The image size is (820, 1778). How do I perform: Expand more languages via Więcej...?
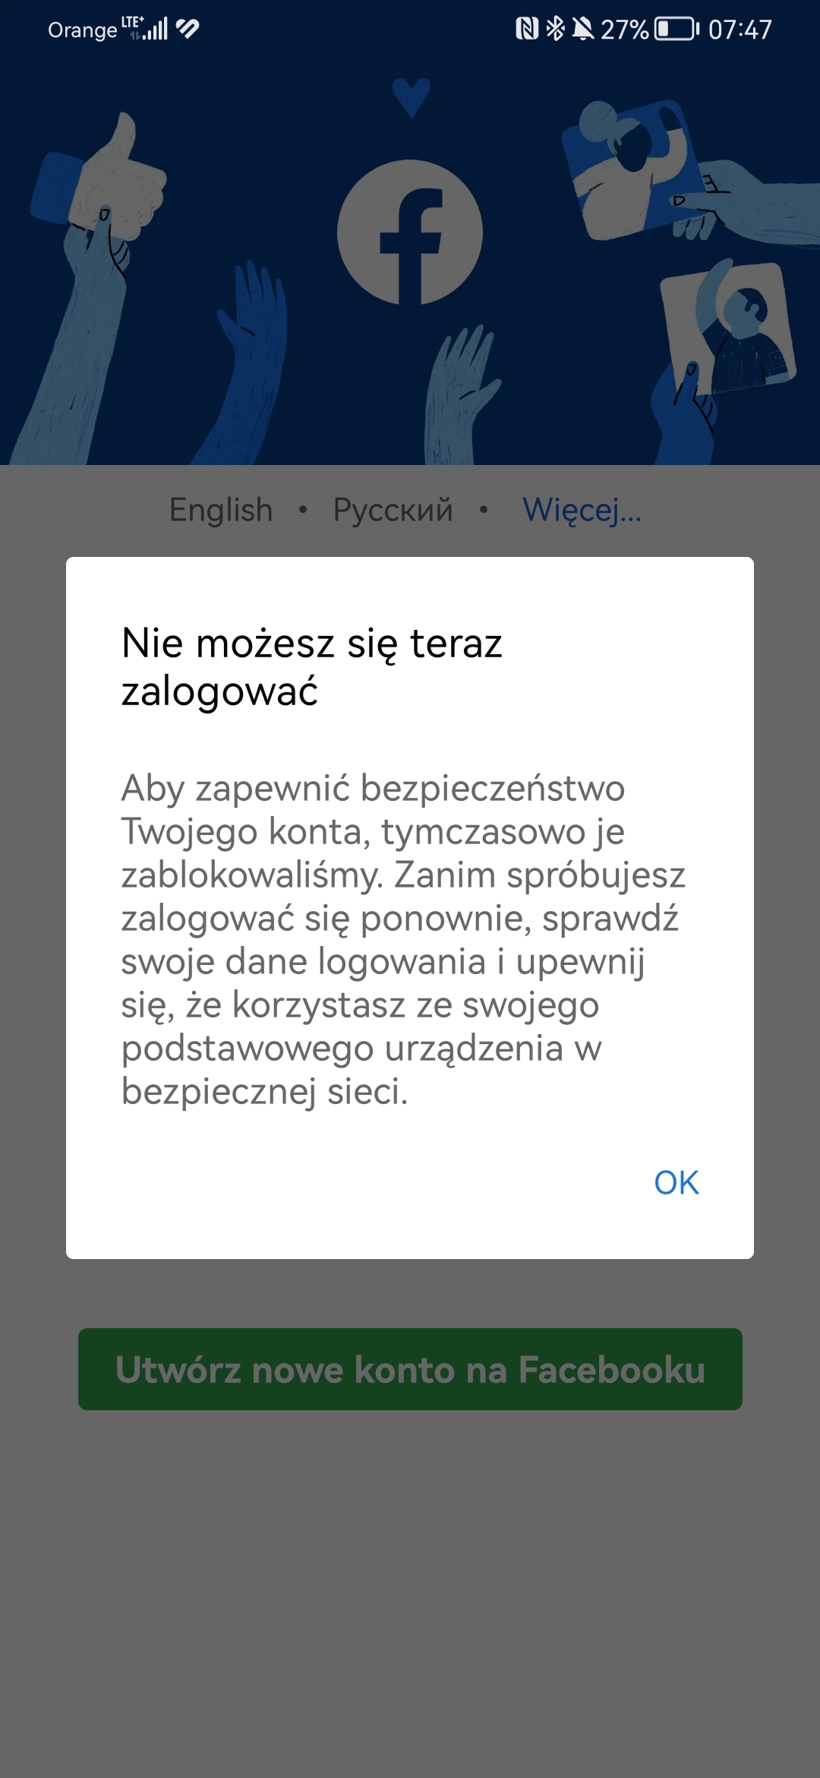582,510
